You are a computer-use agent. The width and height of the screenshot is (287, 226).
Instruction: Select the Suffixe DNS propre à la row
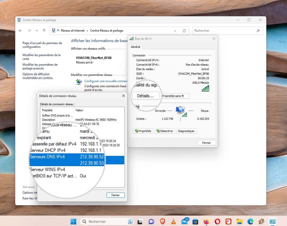pos(82,116)
